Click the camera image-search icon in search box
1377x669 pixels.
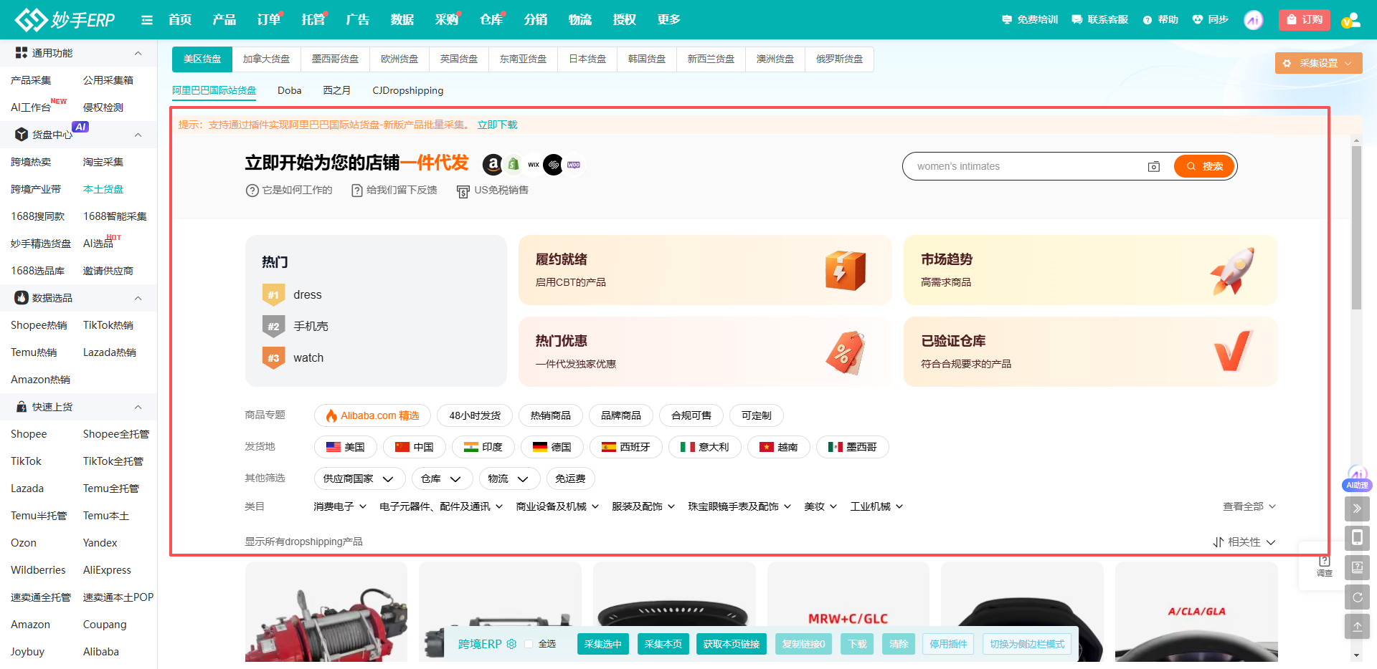[x=1154, y=166]
